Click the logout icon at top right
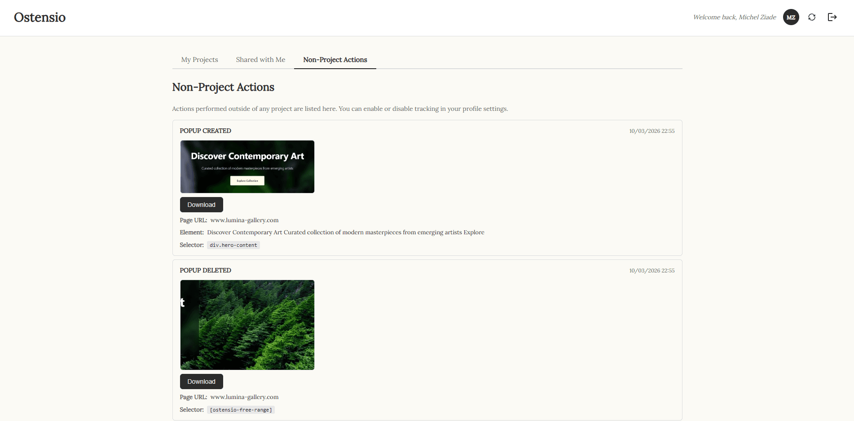 click(x=832, y=17)
